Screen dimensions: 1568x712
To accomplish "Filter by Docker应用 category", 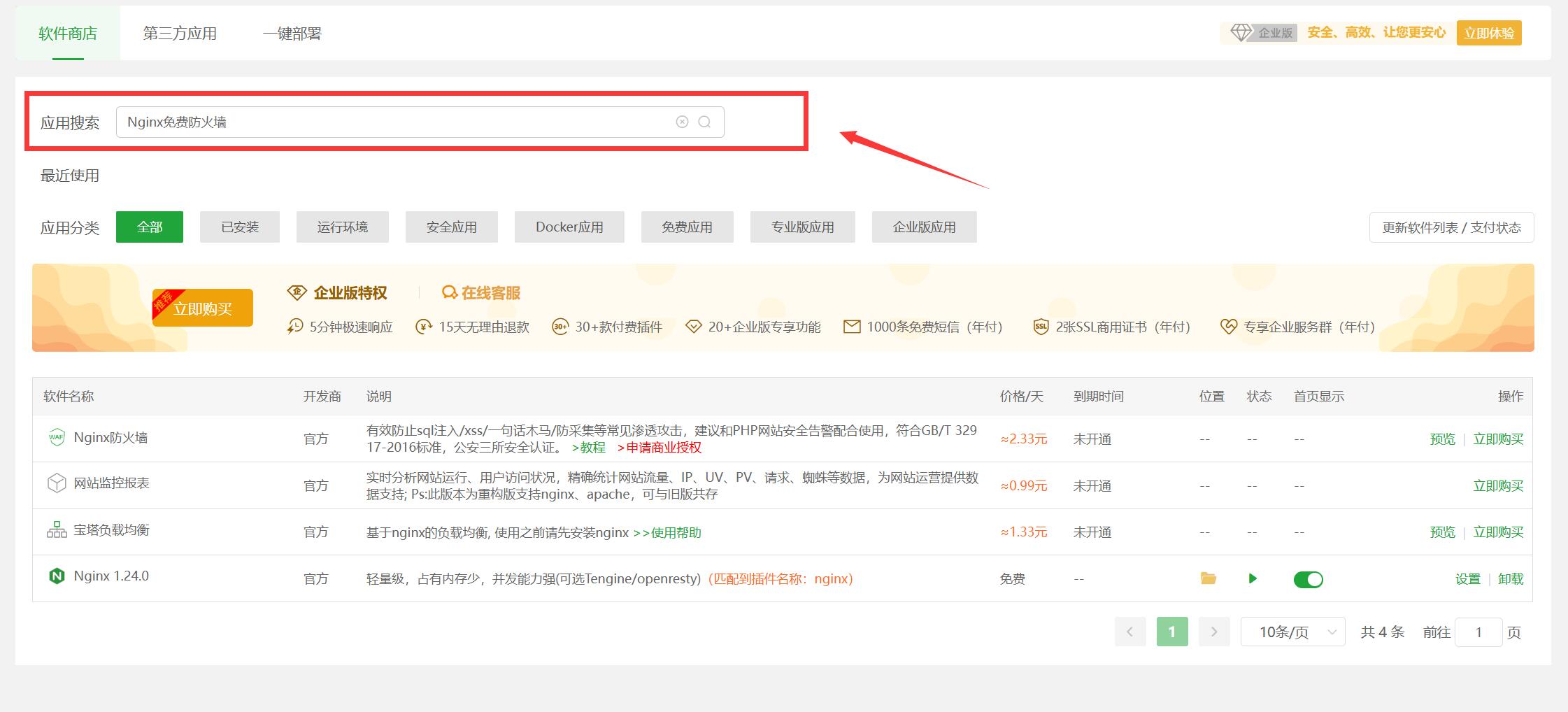I will click(x=569, y=227).
